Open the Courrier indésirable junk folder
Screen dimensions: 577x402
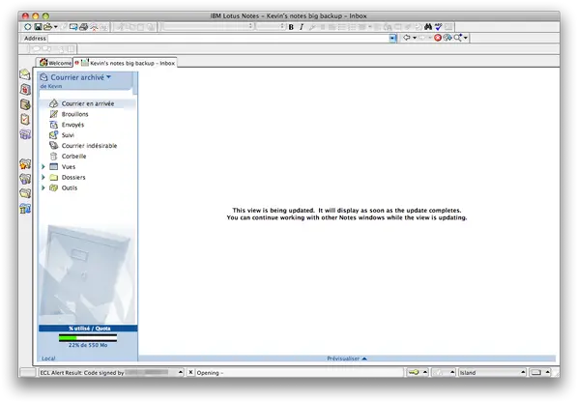[x=89, y=146]
